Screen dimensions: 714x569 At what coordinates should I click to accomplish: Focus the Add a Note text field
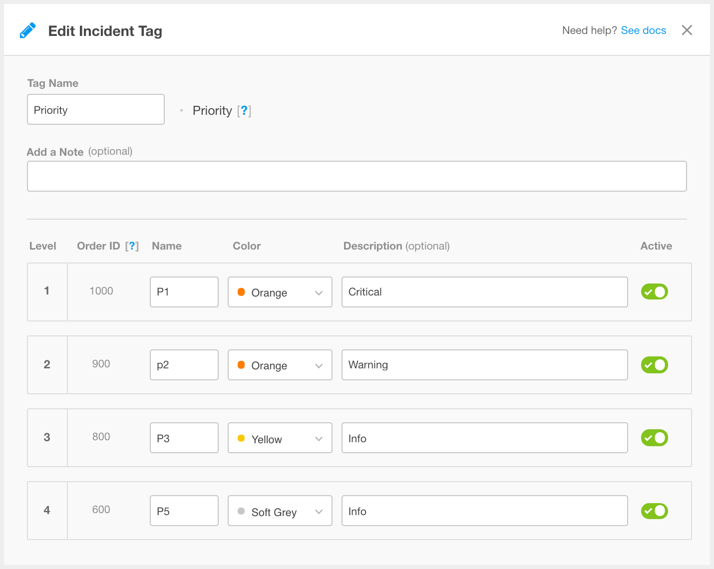[357, 176]
